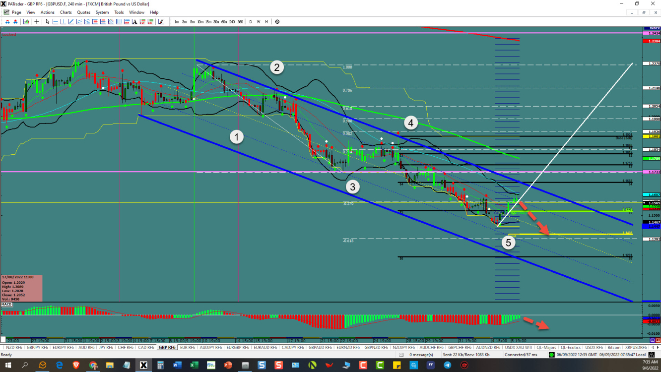Image resolution: width=661 pixels, height=372 pixels.
Task: Open the System menu
Action: [x=102, y=12]
